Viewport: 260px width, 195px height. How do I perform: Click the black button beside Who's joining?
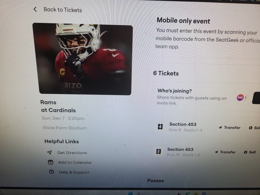tap(257, 98)
